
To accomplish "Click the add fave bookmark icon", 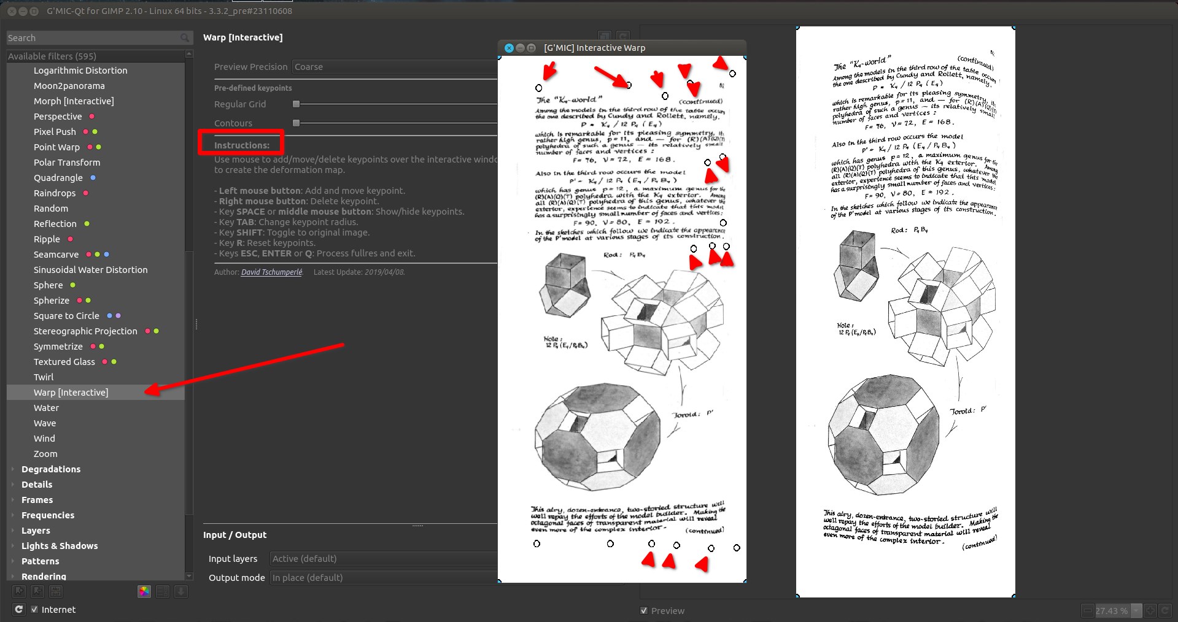I will 20,591.
